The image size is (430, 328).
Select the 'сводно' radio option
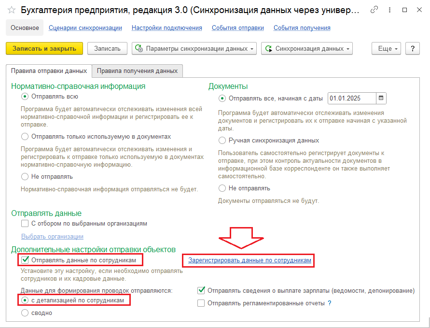point(25,313)
